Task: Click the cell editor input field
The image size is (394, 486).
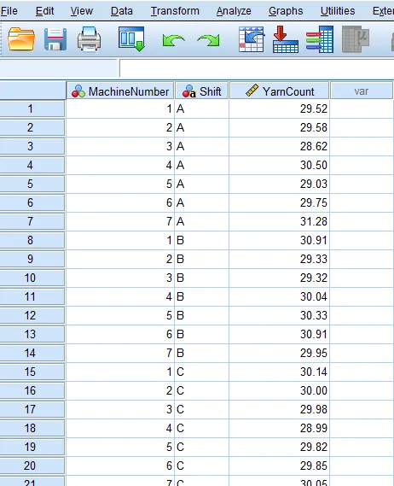Action: point(257,68)
